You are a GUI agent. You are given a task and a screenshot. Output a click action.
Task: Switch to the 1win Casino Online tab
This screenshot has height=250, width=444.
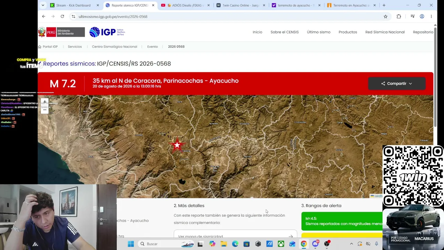(x=241, y=5)
